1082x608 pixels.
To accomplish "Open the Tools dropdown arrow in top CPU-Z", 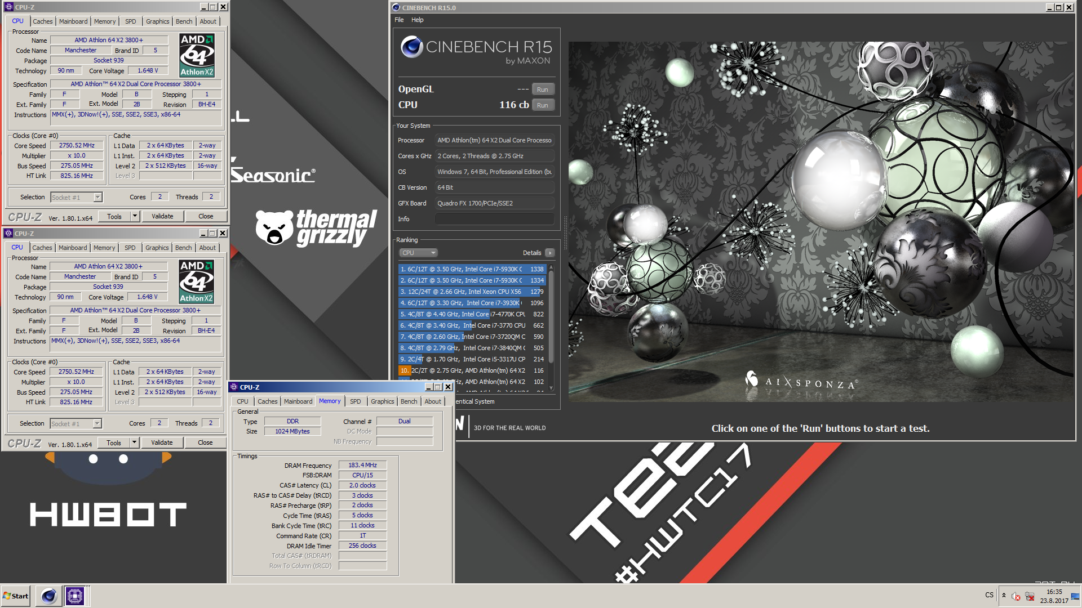I will pos(135,216).
